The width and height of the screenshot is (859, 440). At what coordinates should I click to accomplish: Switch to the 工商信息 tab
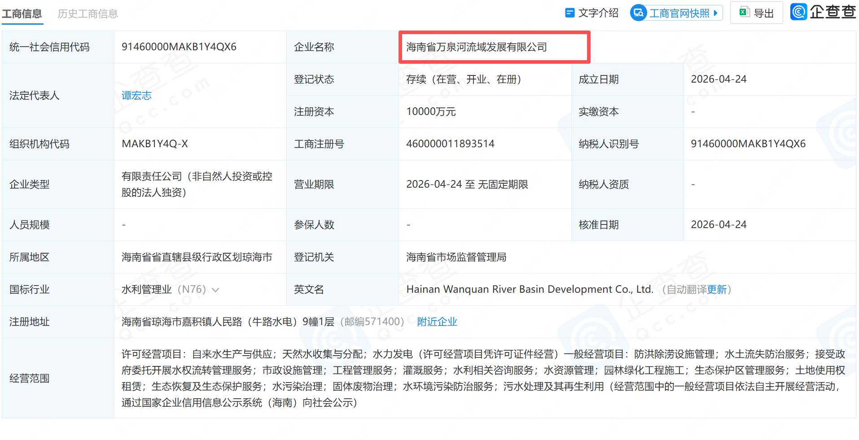22,14
